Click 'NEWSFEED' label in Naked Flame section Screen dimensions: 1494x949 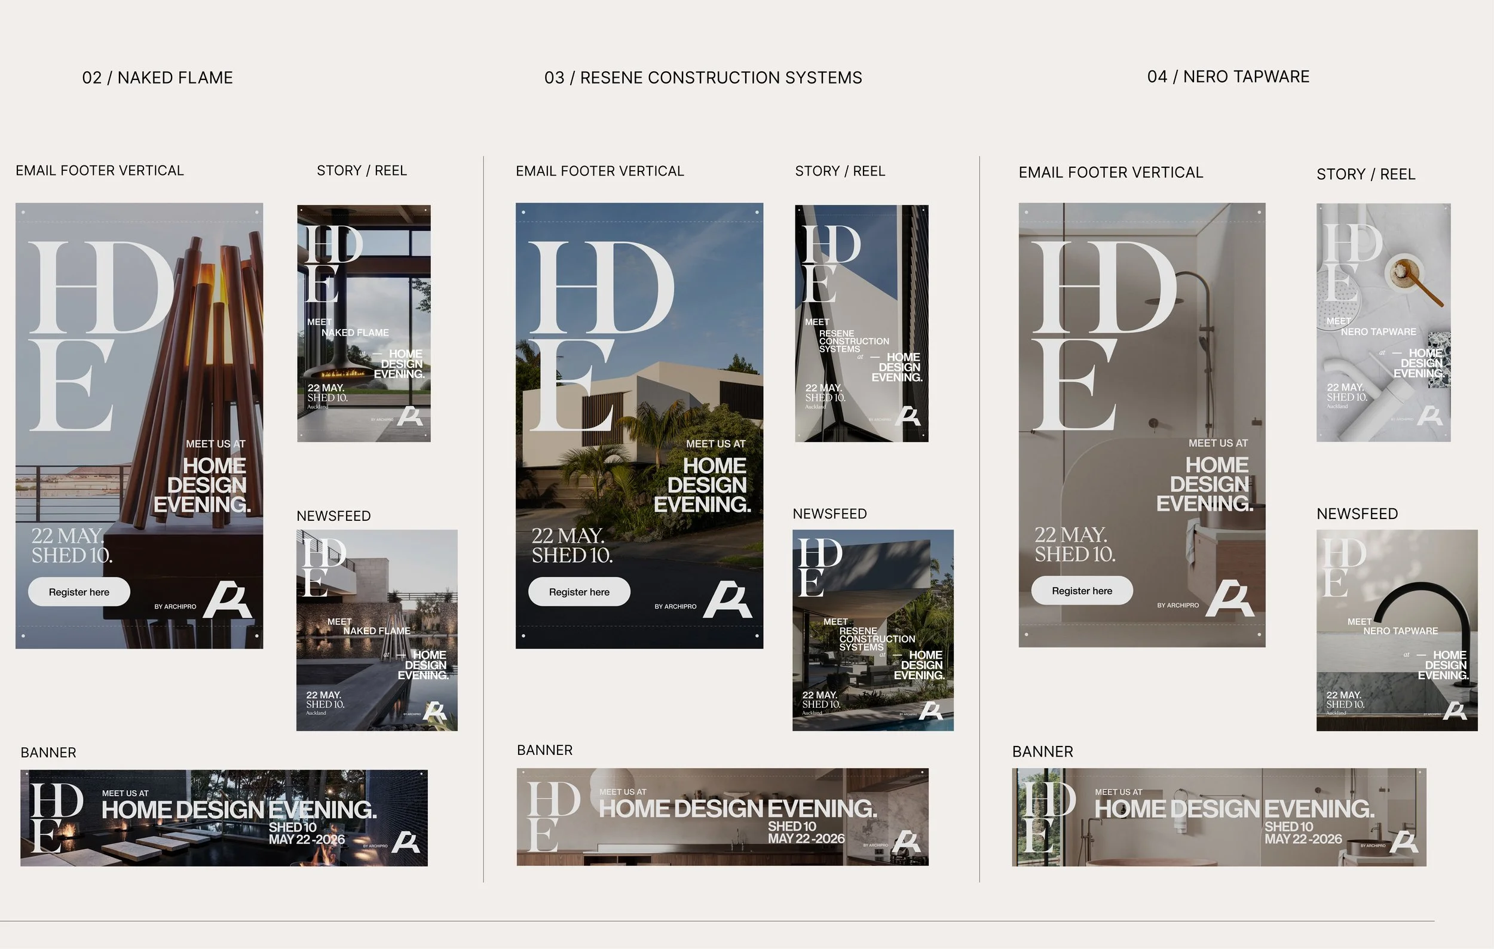point(334,516)
